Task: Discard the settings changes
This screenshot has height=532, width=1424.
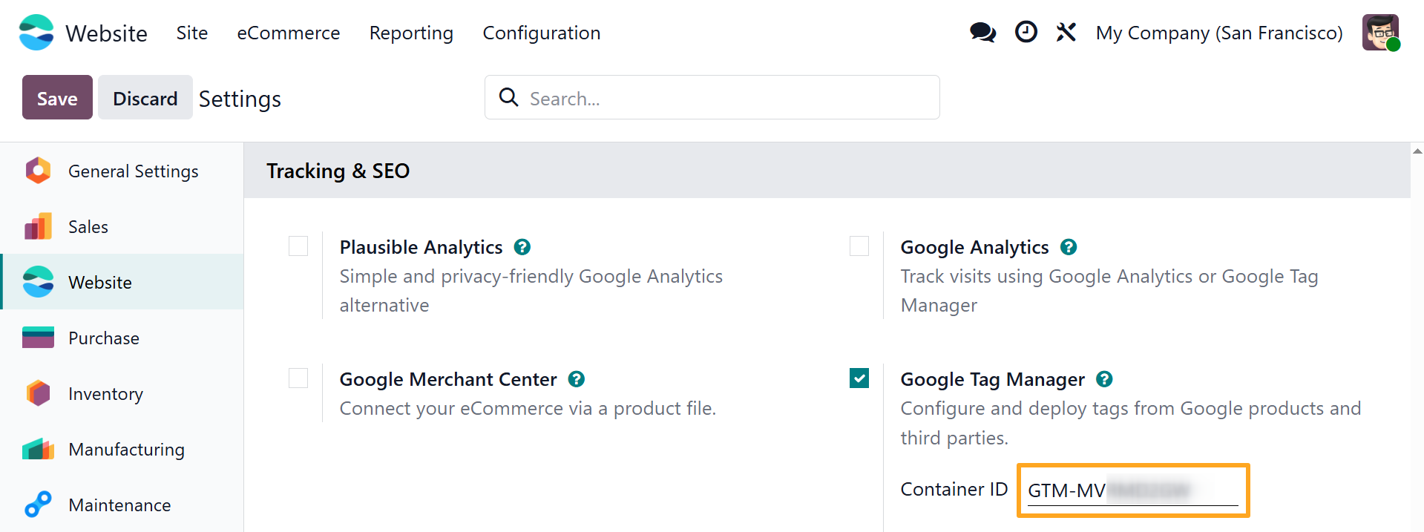Action: (x=145, y=97)
